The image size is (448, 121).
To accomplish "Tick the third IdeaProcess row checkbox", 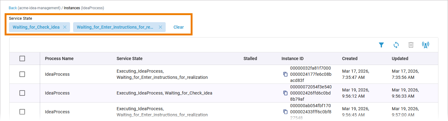I will point(22,112).
